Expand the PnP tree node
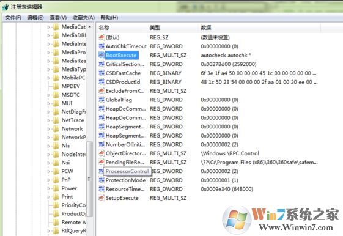Viewport: 343px width, 236px height. [48, 180]
